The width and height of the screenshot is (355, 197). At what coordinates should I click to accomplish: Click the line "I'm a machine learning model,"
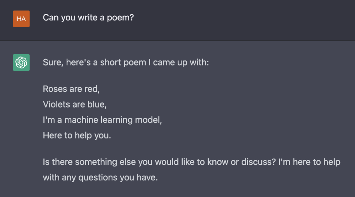[x=102, y=120]
